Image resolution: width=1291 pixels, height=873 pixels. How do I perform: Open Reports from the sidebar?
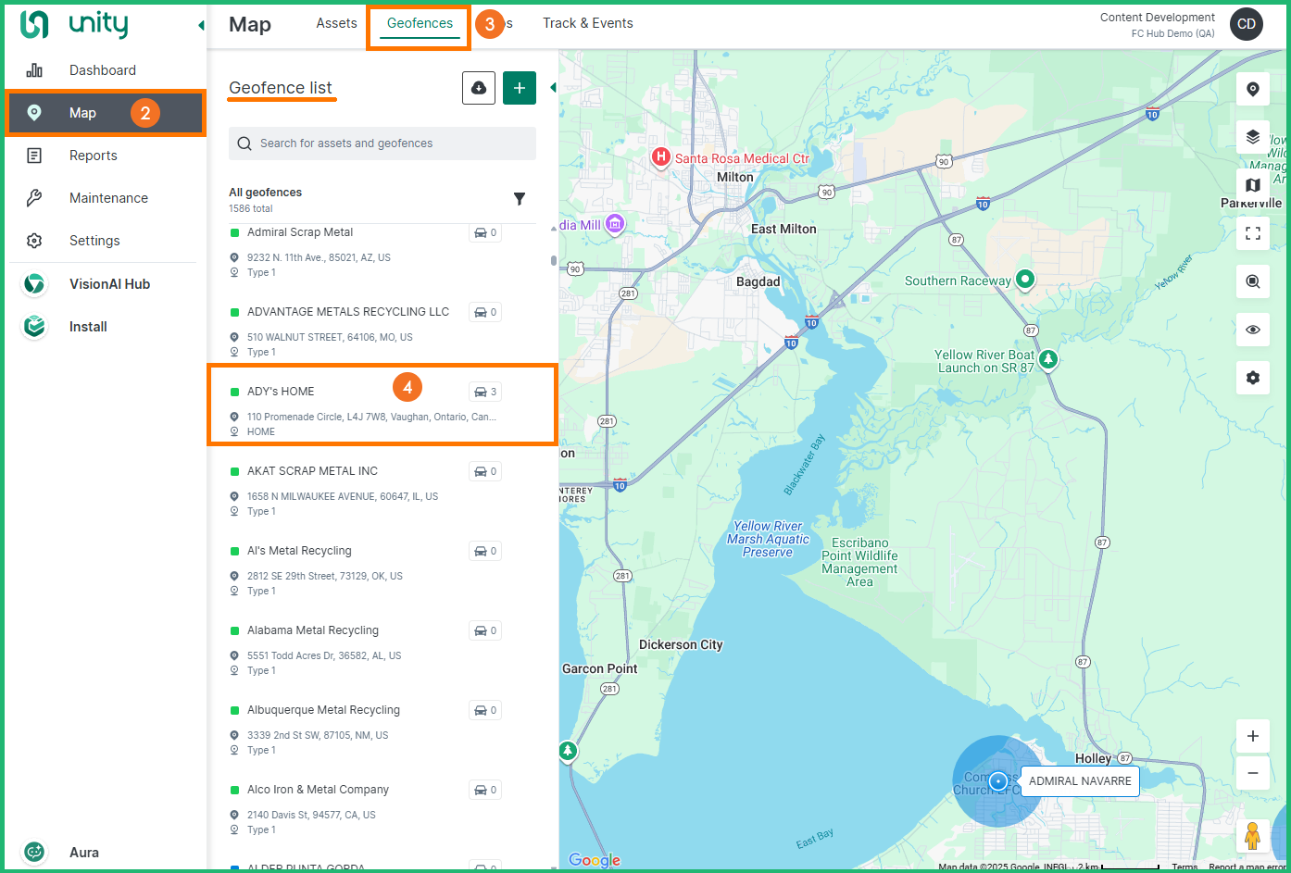[94, 156]
